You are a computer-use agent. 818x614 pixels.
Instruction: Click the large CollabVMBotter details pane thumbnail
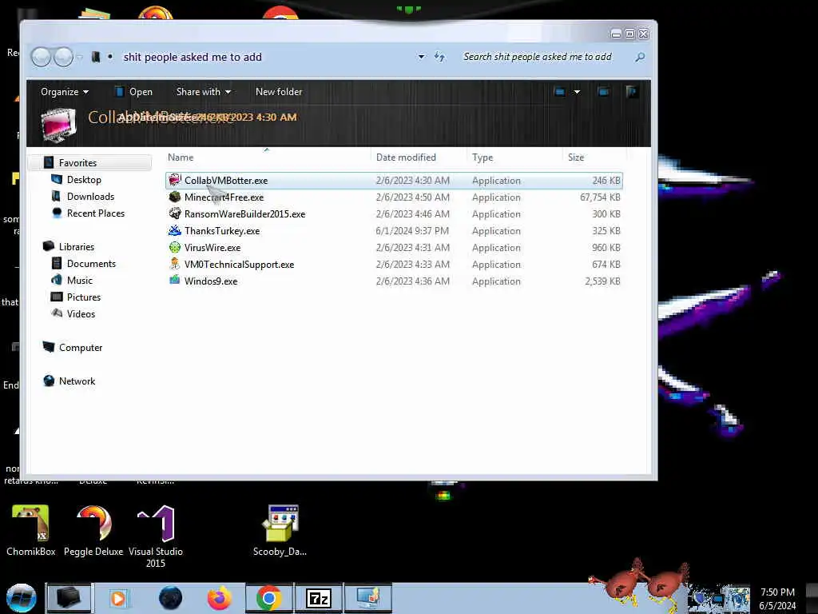pyautogui.click(x=58, y=125)
